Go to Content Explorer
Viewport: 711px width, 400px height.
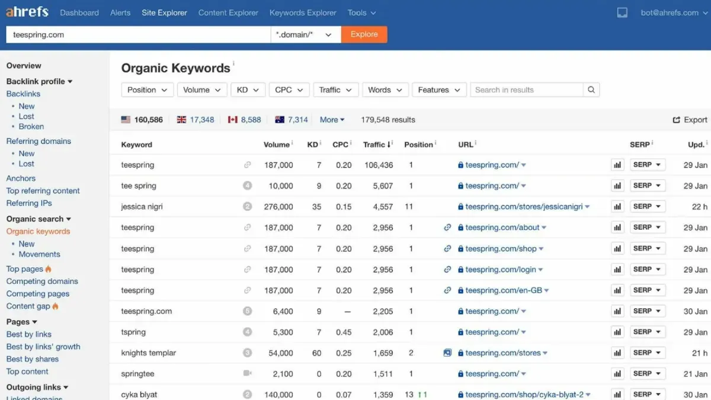[x=228, y=12]
